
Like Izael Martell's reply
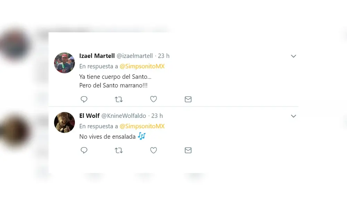click(153, 99)
